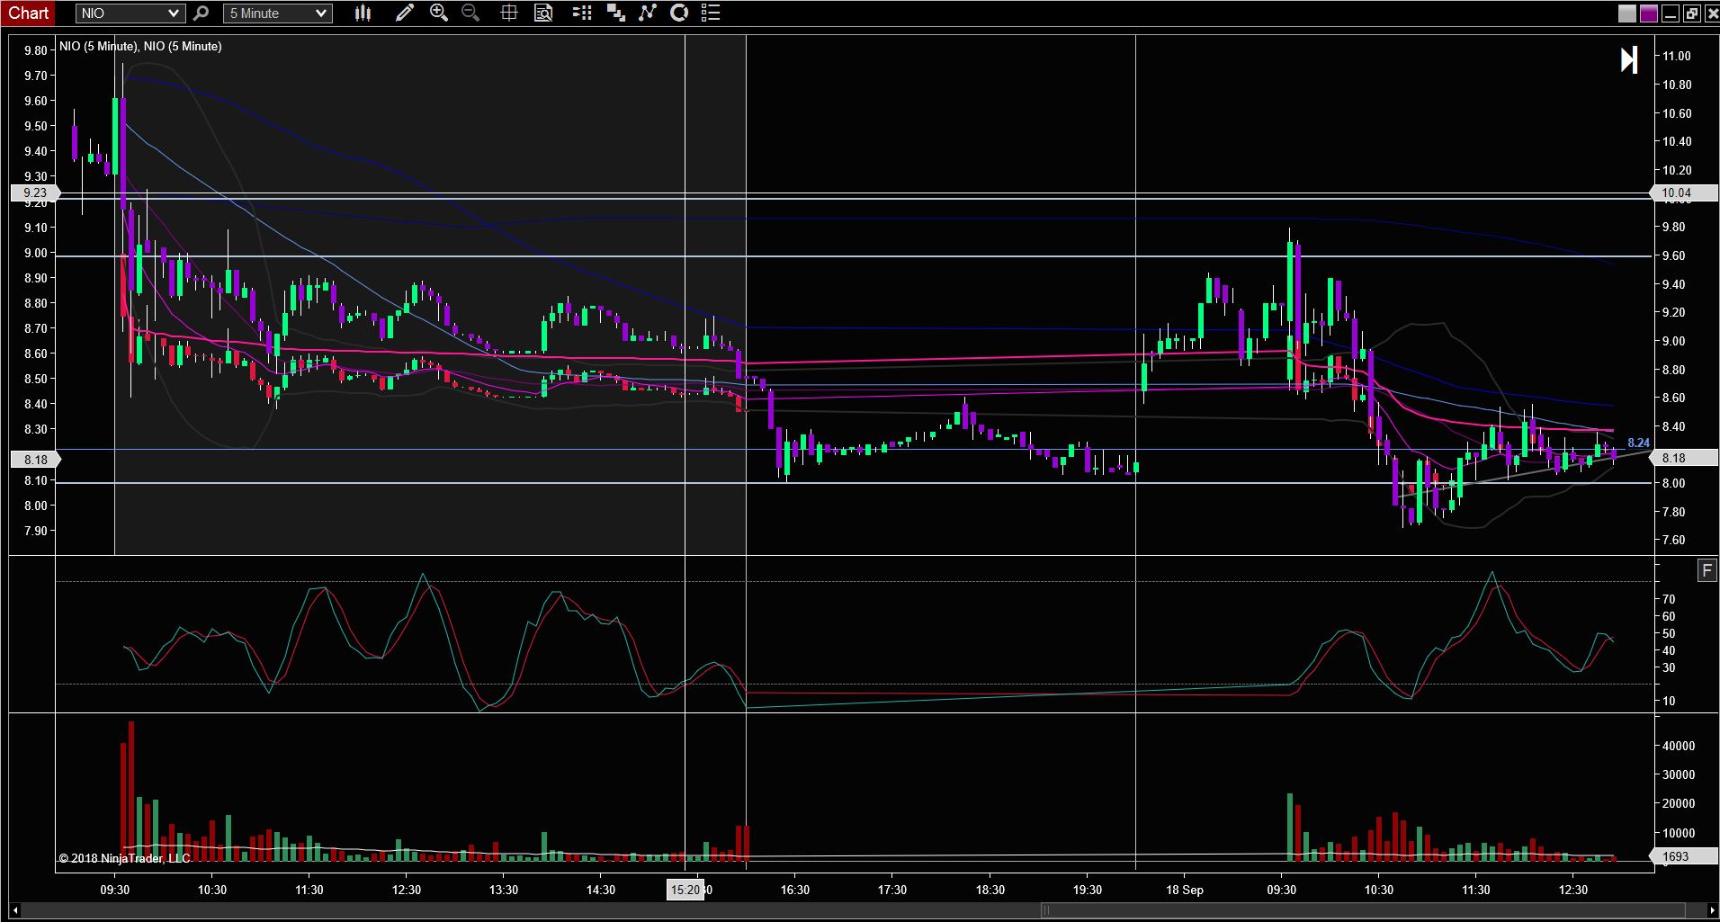Screen dimensions: 1720x922
Task: Select the Chart tab
Action: (x=29, y=13)
